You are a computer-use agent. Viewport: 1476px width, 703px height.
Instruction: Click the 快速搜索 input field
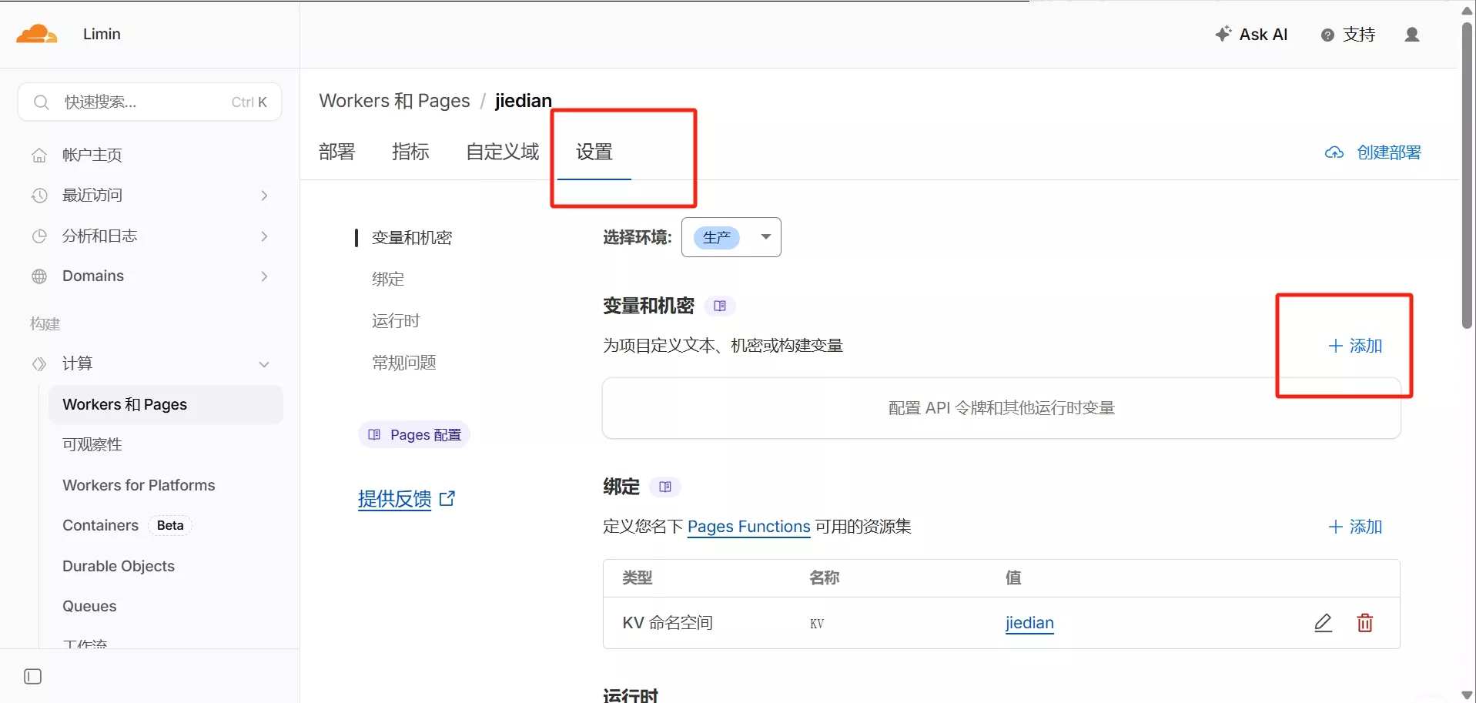[149, 102]
